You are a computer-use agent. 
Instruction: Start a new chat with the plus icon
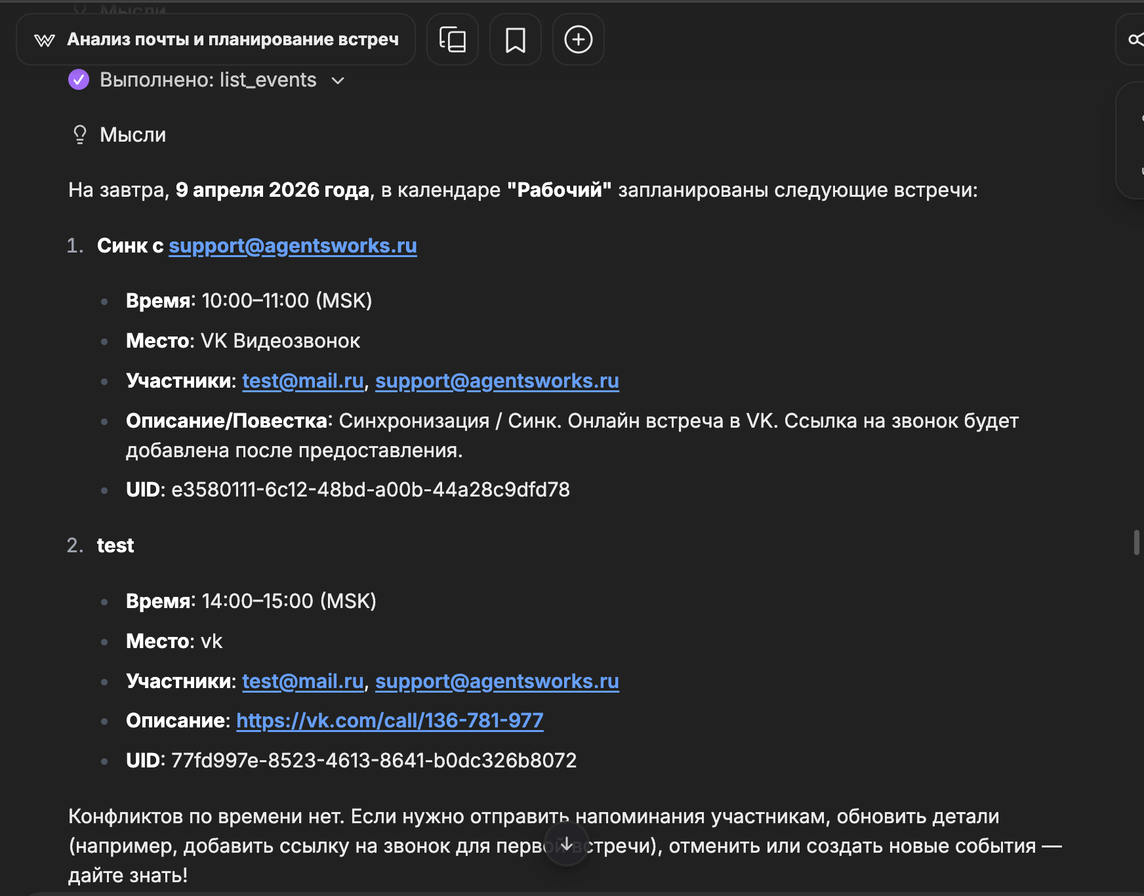[579, 40]
